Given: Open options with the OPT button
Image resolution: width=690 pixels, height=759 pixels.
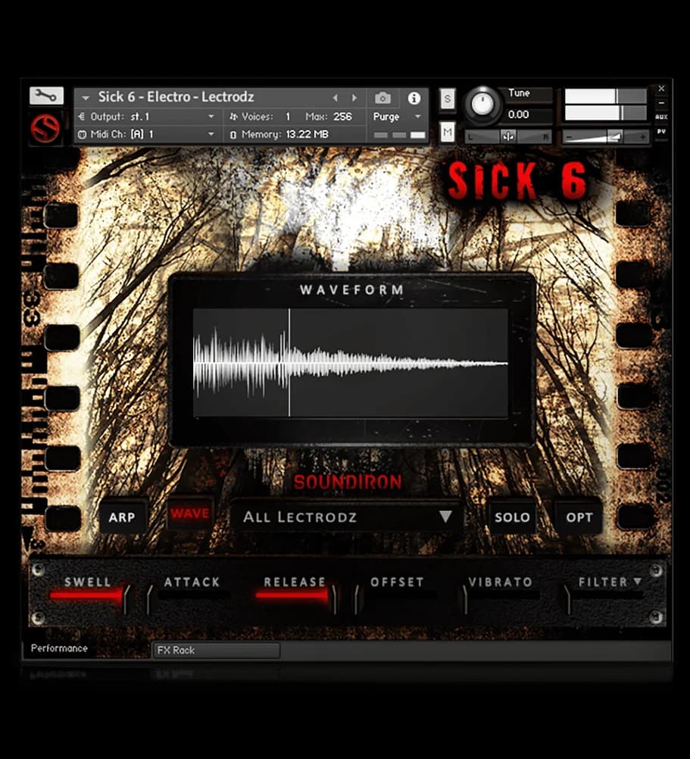Looking at the screenshot, I should pyautogui.click(x=579, y=517).
